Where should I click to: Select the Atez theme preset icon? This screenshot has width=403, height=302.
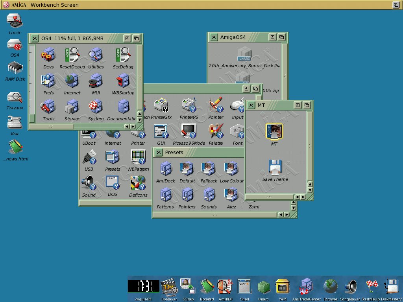click(x=231, y=195)
